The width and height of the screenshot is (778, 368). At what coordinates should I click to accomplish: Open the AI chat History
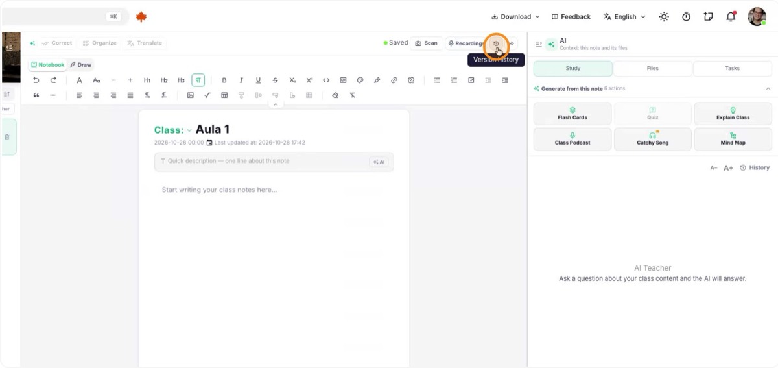click(755, 167)
